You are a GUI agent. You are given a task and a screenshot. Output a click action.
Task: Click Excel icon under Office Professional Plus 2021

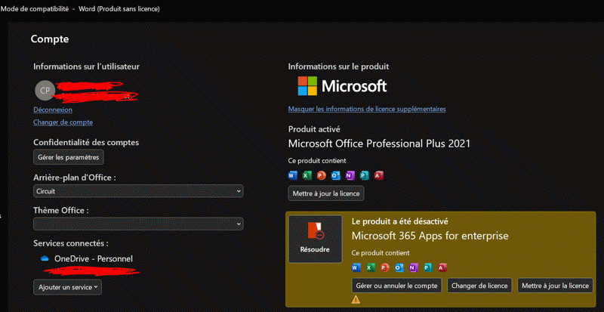[x=307, y=176]
